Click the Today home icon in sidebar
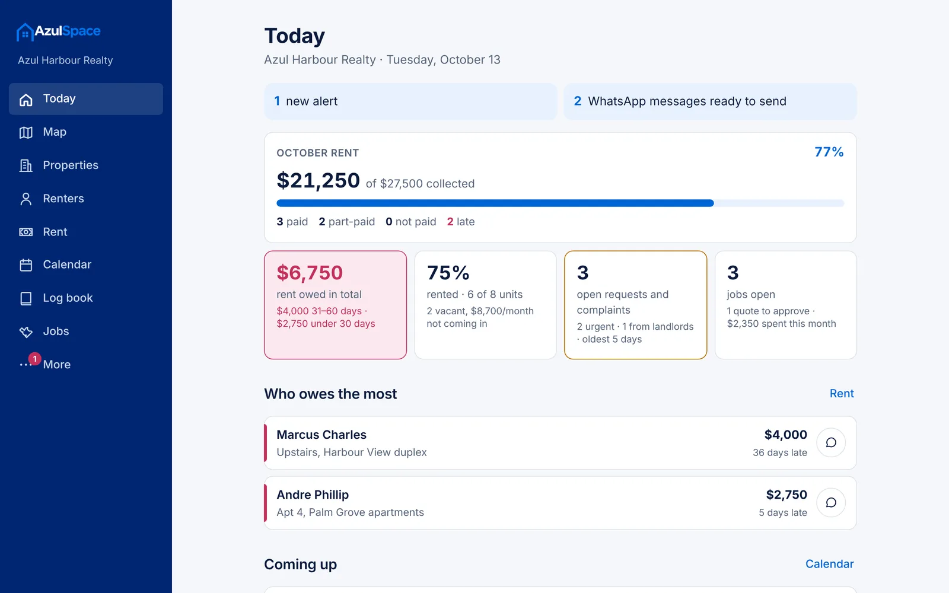 click(26, 100)
